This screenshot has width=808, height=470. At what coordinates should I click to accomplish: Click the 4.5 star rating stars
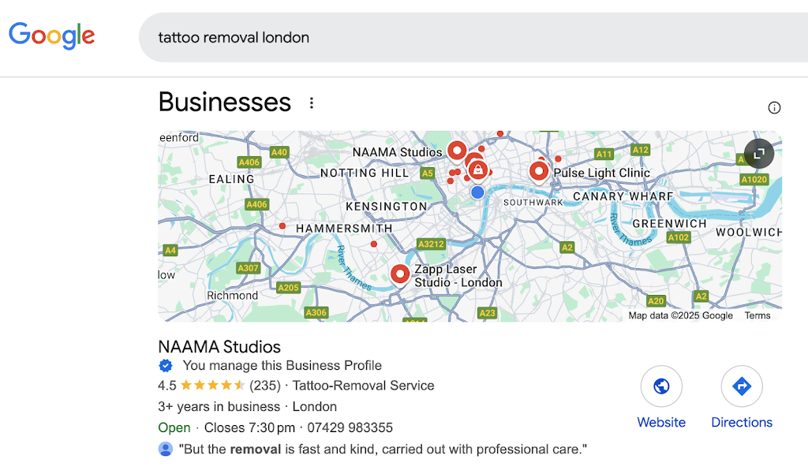(x=212, y=386)
